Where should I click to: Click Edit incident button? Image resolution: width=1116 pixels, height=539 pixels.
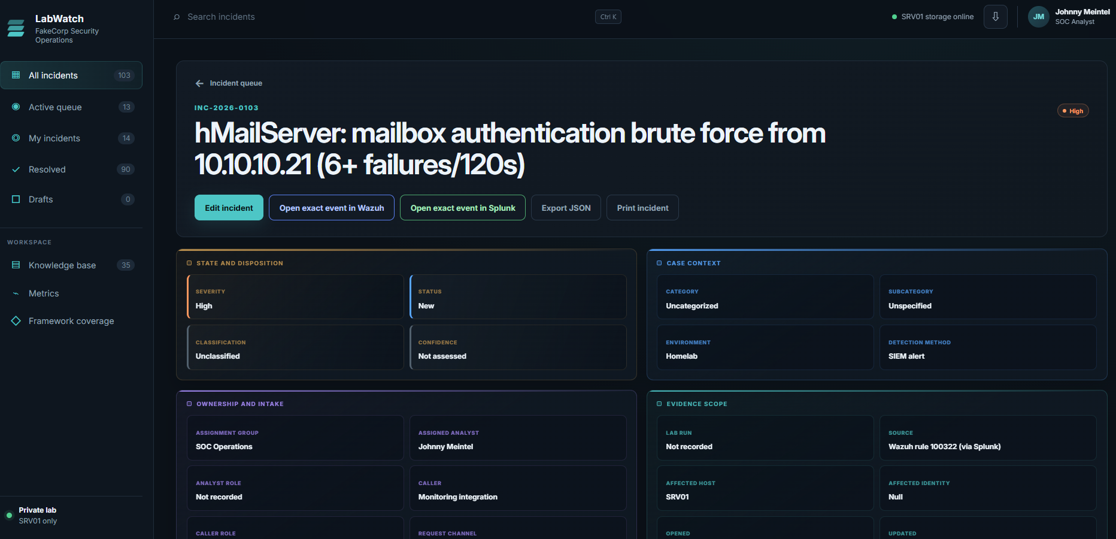coord(229,208)
